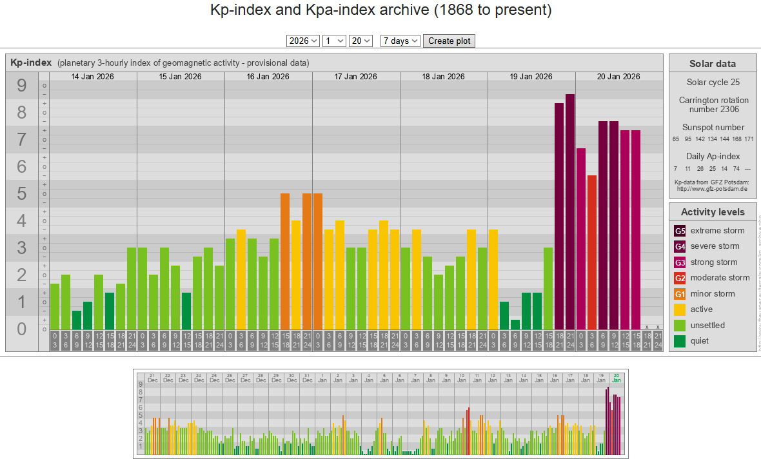Image resolution: width=761 pixels, height=459 pixels.
Task: Open the month dropdown showing 1
Action: point(335,41)
